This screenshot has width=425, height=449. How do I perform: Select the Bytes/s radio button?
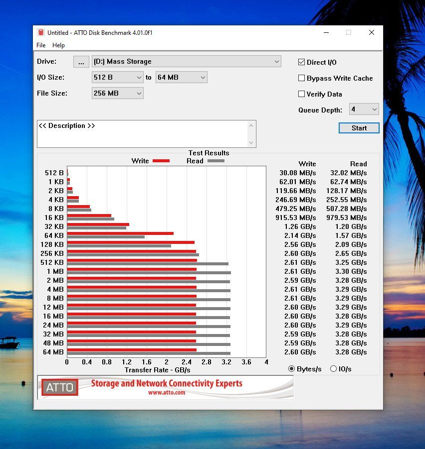291,369
